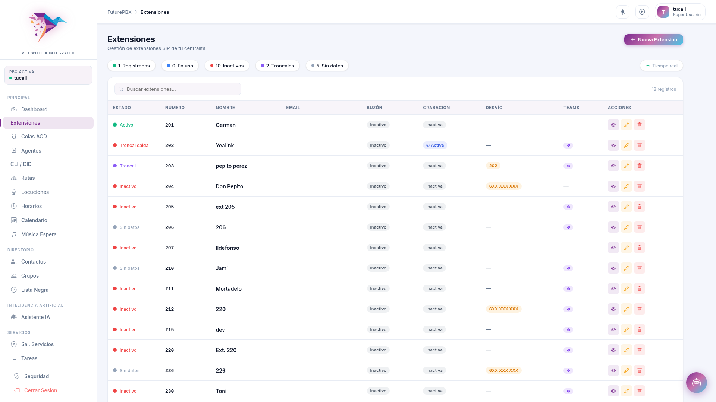Toggle Tiempo real live updates
Image resolution: width=716 pixels, height=402 pixels.
[x=661, y=66]
